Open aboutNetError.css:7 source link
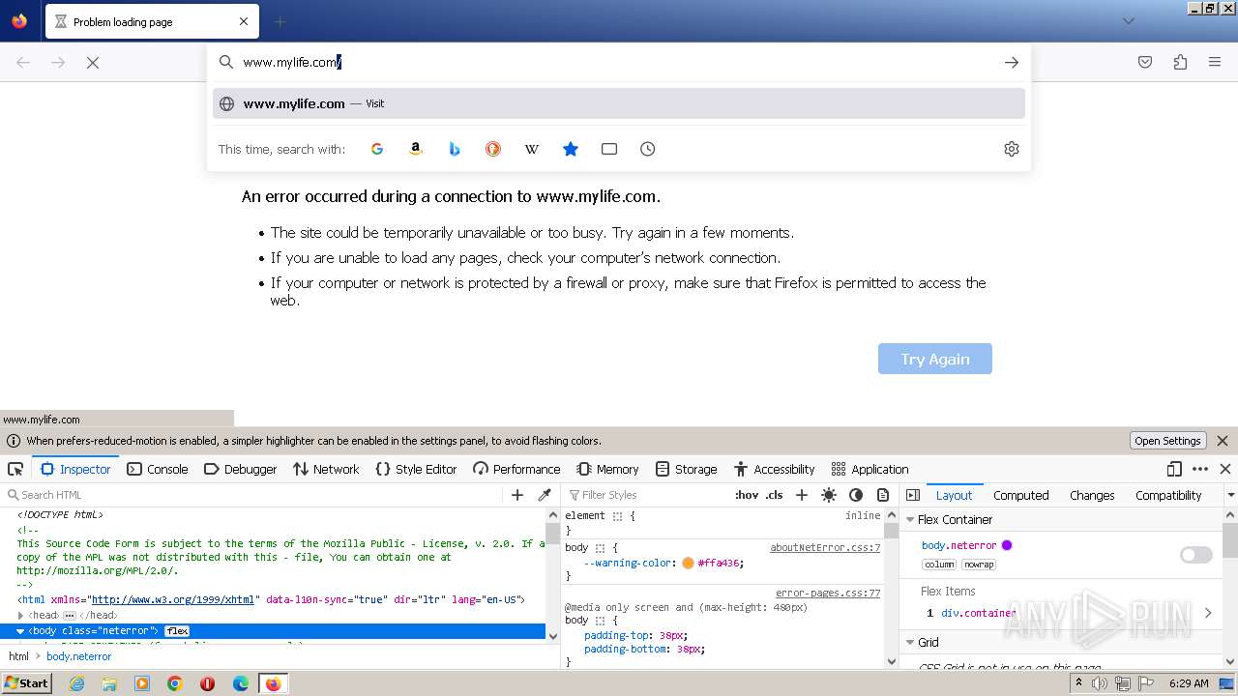This screenshot has height=696, width=1238. [x=825, y=548]
